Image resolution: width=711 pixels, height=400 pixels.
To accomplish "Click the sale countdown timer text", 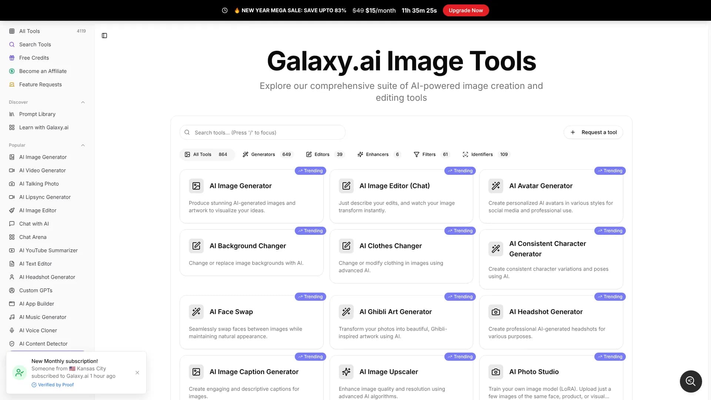I will [x=419, y=10].
